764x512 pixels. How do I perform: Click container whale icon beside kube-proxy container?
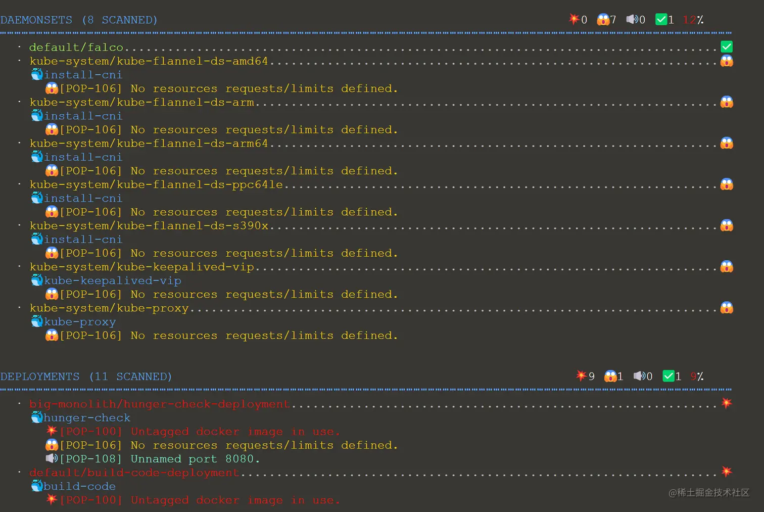tap(37, 321)
